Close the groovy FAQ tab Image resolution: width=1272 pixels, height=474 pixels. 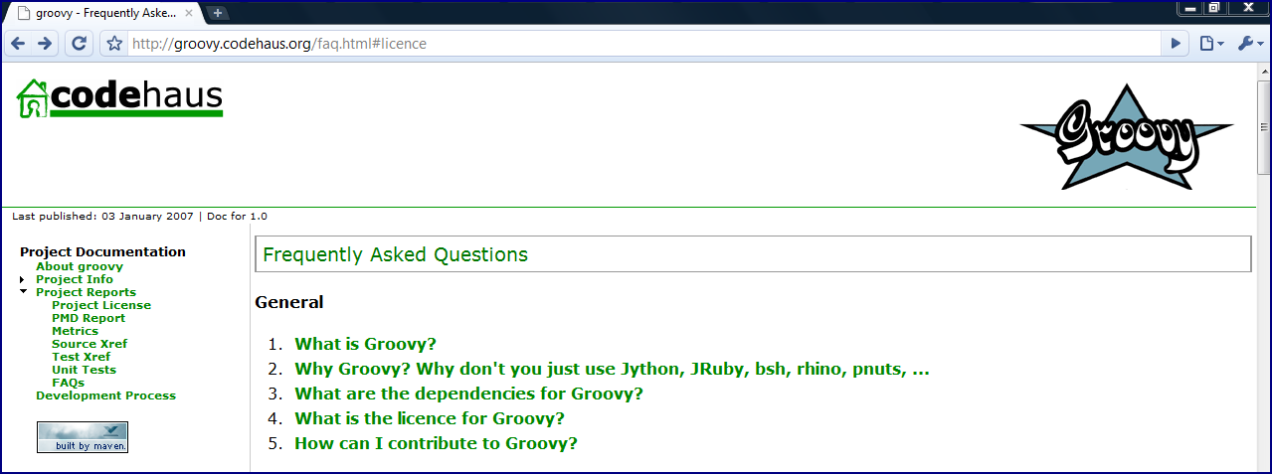click(x=189, y=13)
